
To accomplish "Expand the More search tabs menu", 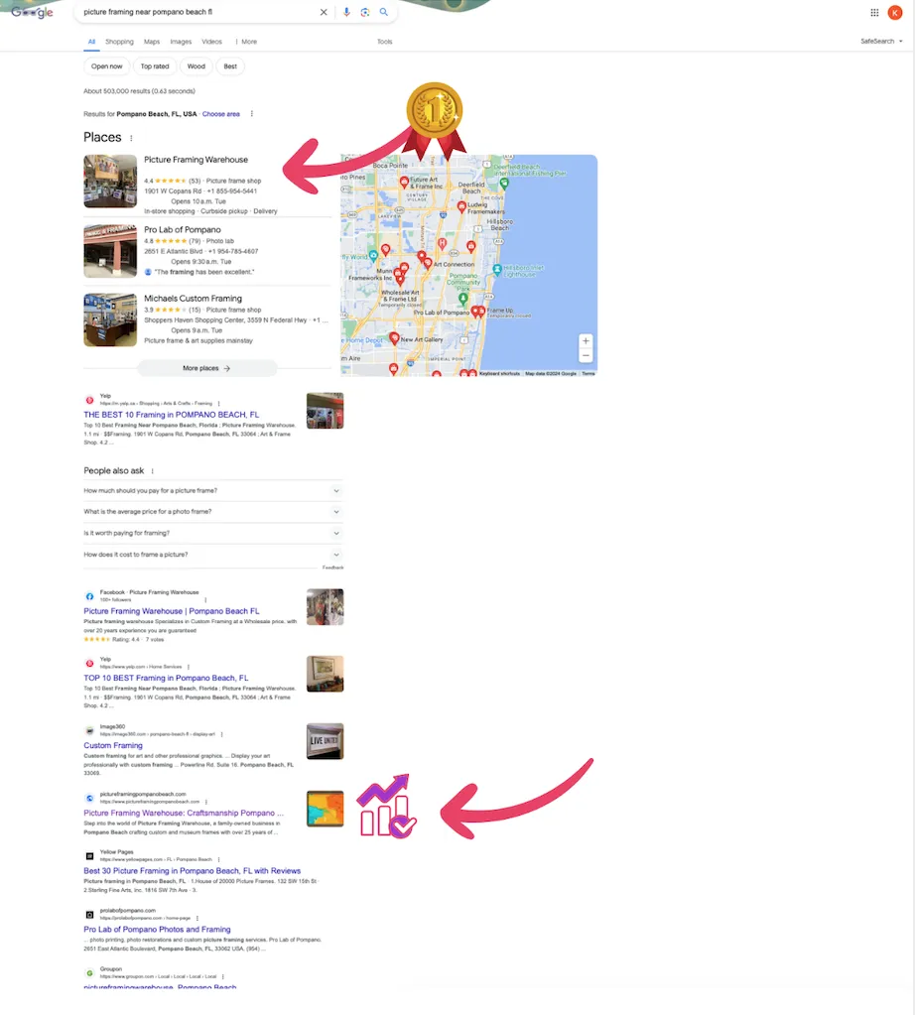I will tap(249, 42).
